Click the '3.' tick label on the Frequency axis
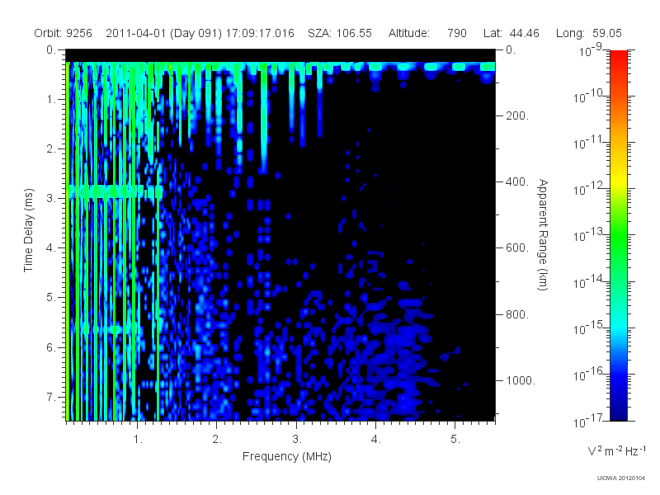The height and width of the screenshot is (495, 660). [x=297, y=440]
